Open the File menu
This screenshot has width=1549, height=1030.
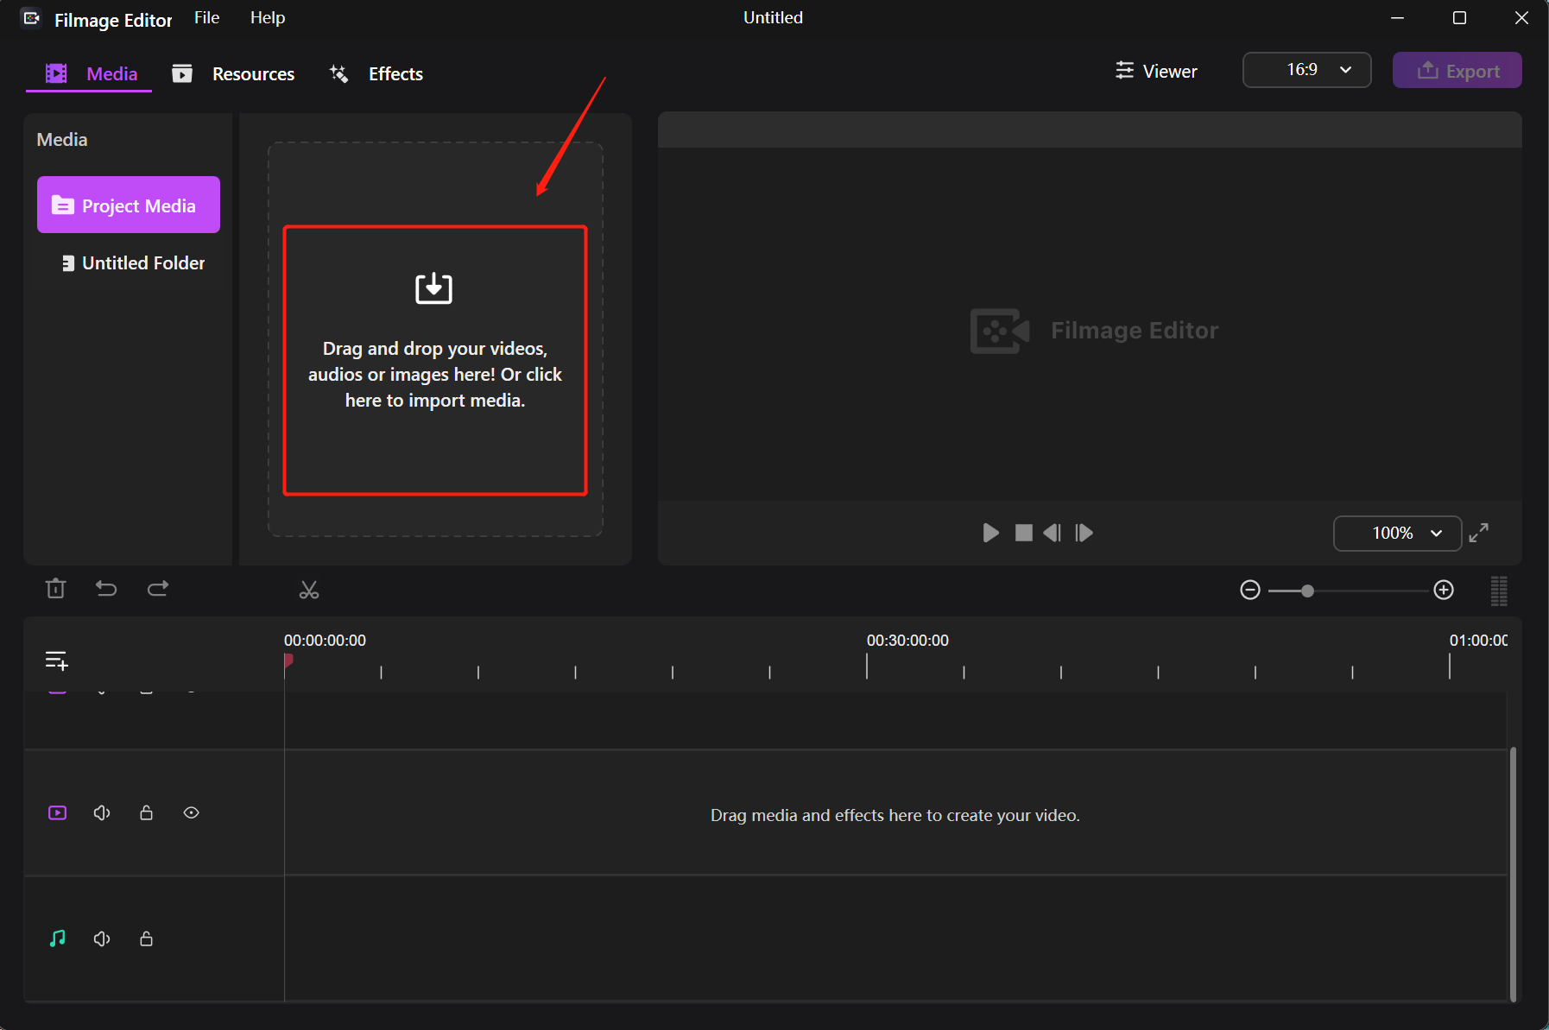coord(206,18)
